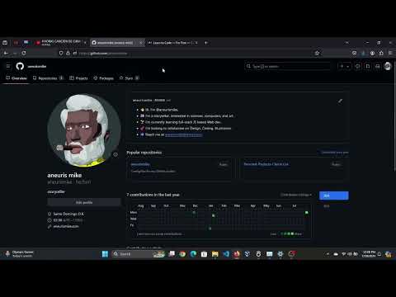Switch to the Stars tab

point(130,78)
